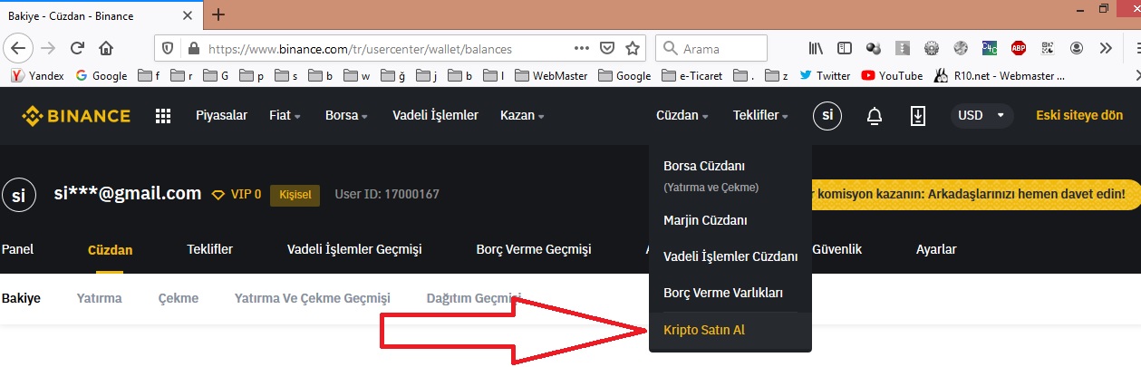Image resolution: width=1141 pixels, height=367 pixels.
Task: Expand the Teklifler dropdown in navbar
Action: coord(760,115)
